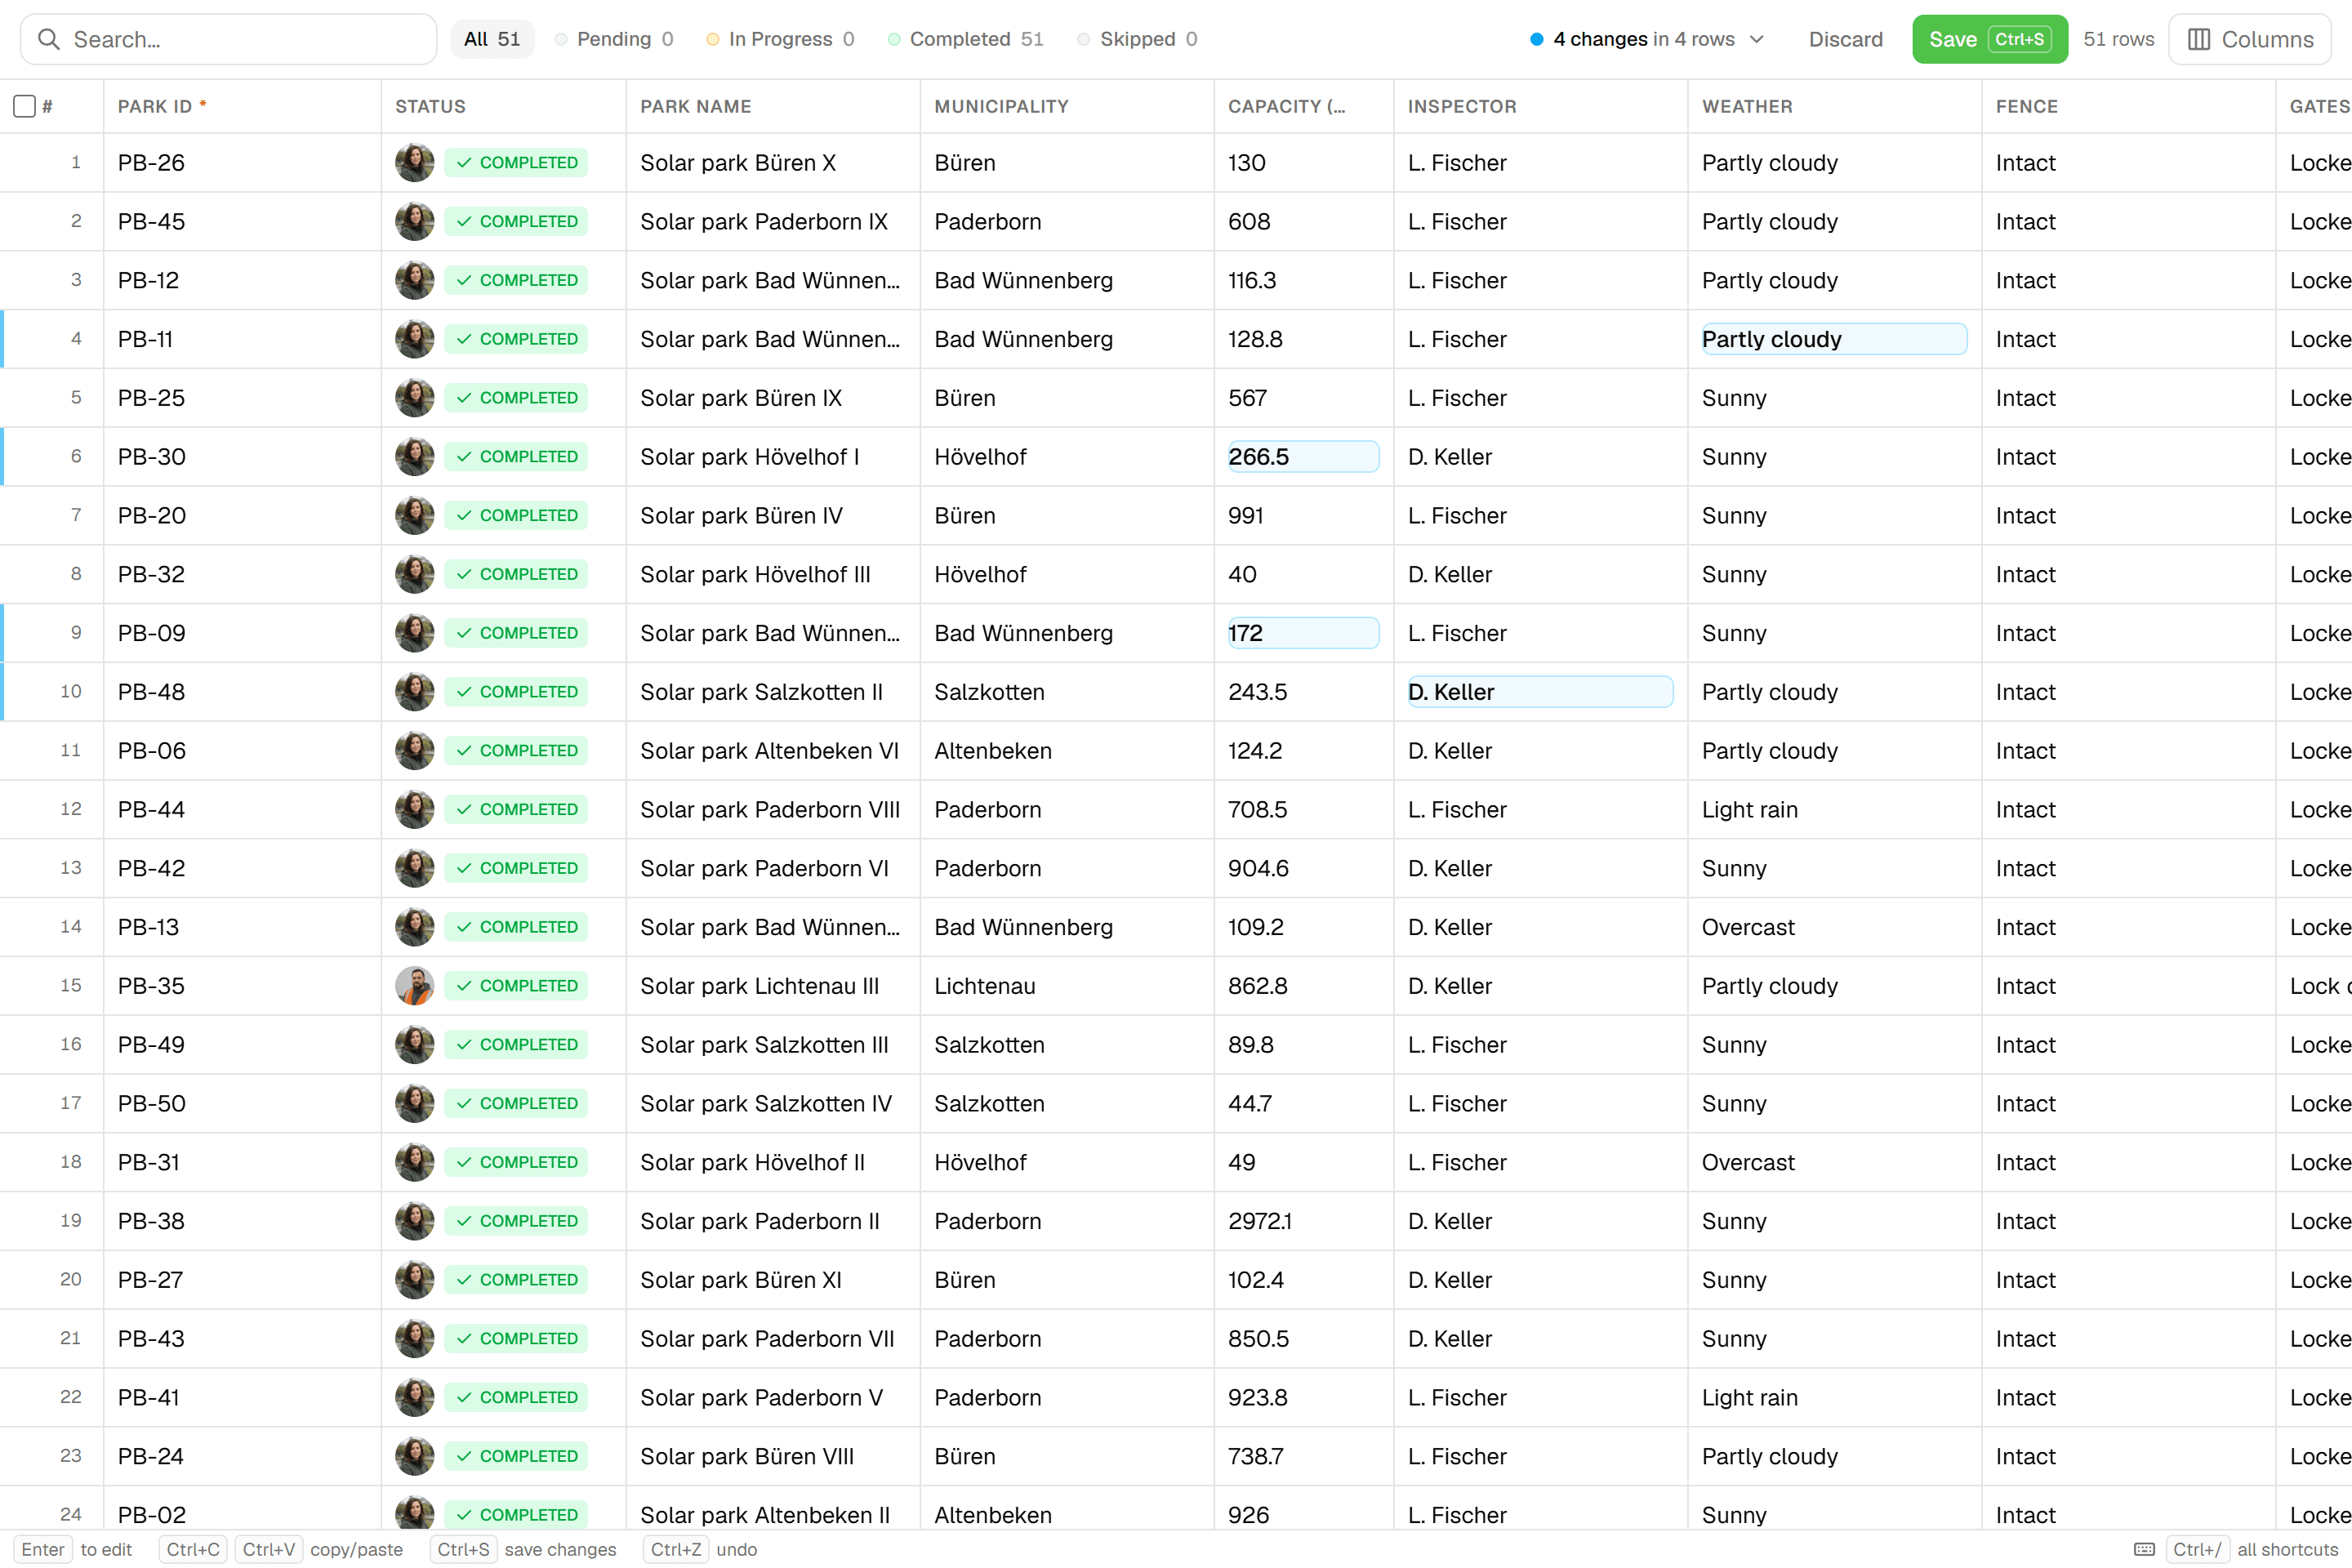Select capacity value 2972.1
Screen dimensions: 2352x1568
click(1303, 1221)
